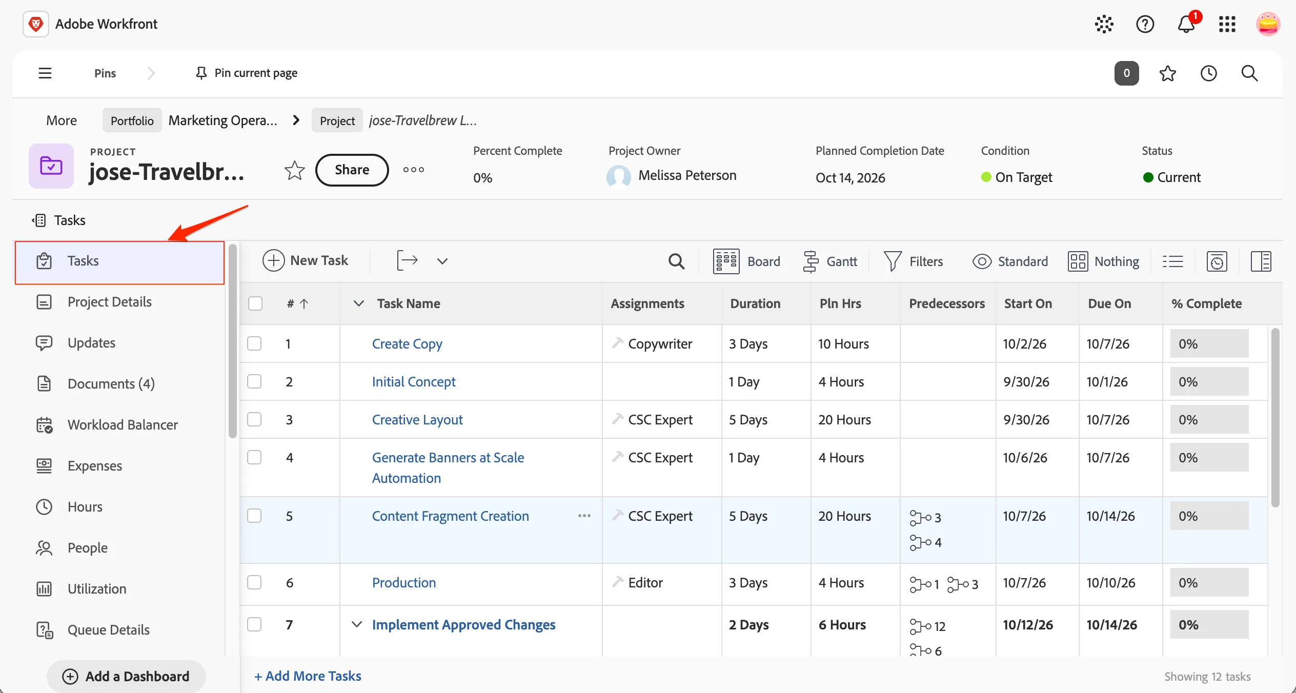Click the Share button
The height and width of the screenshot is (693, 1296).
[x=352, y=170]
